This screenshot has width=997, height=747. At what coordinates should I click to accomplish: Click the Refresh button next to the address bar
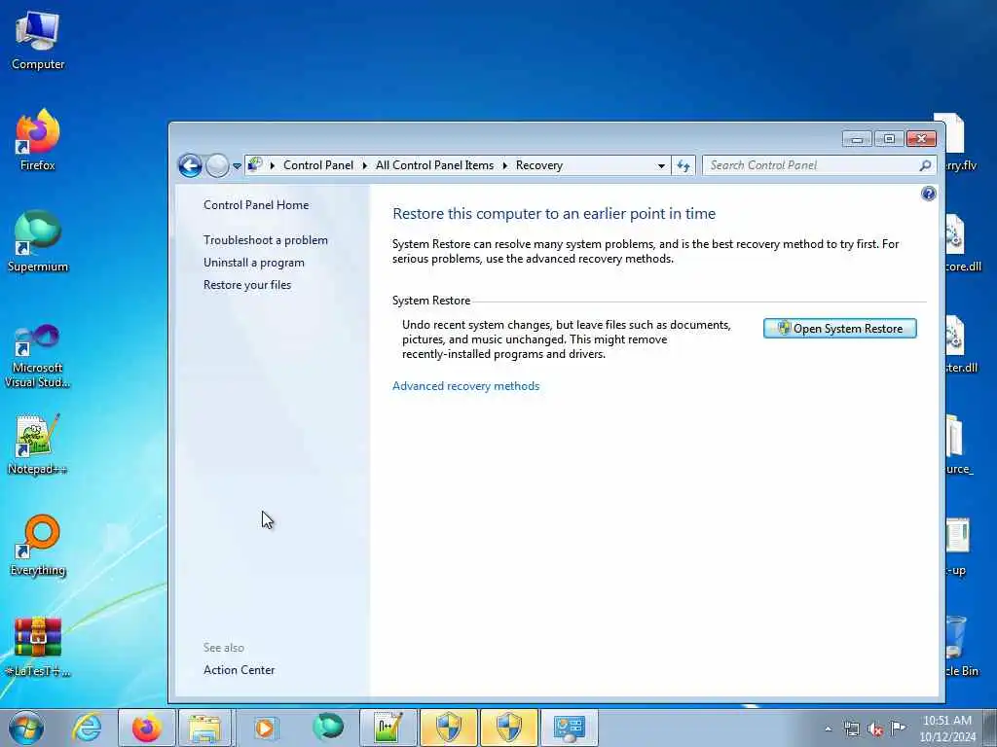(x=683, y=165)
